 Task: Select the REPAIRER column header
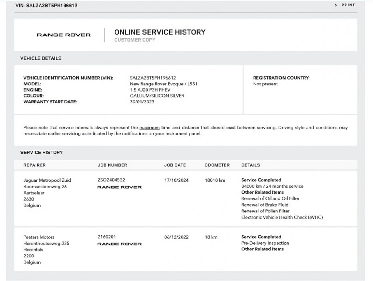tap(34, 165)
